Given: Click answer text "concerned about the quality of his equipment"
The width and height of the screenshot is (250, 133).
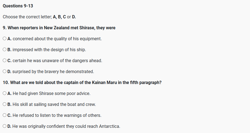Looking at the screenshot, I should [57, 39].
